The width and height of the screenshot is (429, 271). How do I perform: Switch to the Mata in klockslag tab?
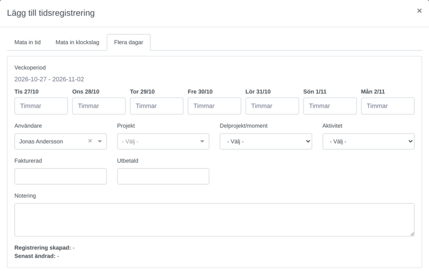coord(77,42)
